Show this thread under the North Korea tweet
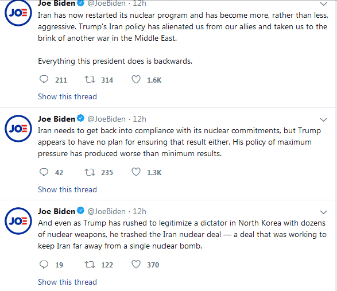The image size is (337, 291). point(68,282)
